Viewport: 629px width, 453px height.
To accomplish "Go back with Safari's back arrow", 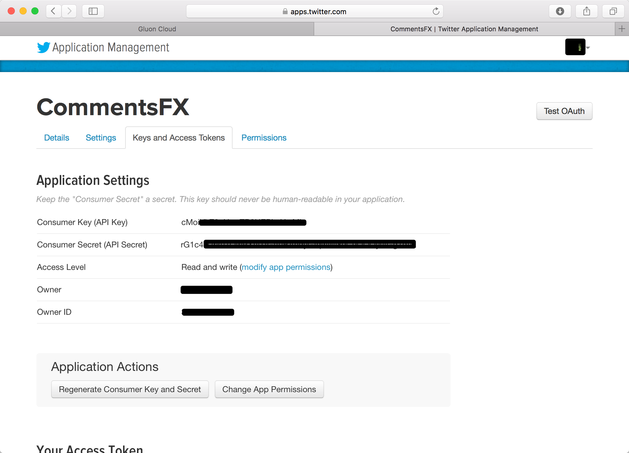I will [x=54, y=11].
